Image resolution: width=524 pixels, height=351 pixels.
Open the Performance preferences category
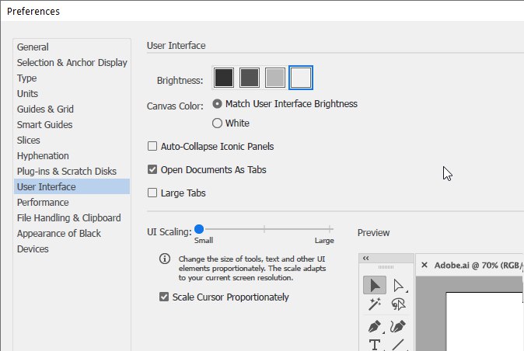pyautogui.click(x=43, y=202)
